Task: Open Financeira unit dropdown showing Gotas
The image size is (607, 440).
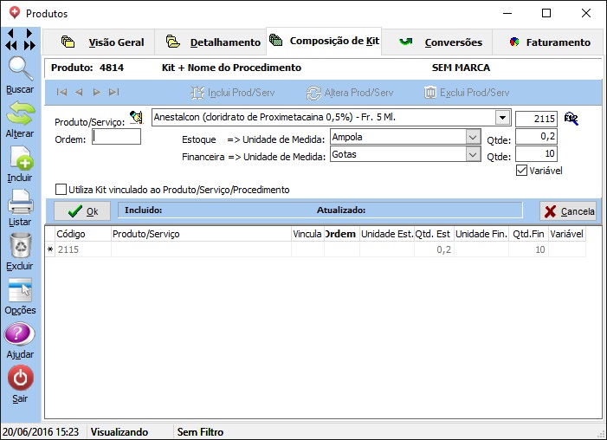Action: (x=472, y=154)
